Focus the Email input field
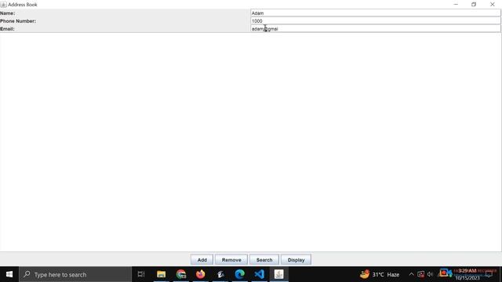502x282 pixels. pos(375,28)
